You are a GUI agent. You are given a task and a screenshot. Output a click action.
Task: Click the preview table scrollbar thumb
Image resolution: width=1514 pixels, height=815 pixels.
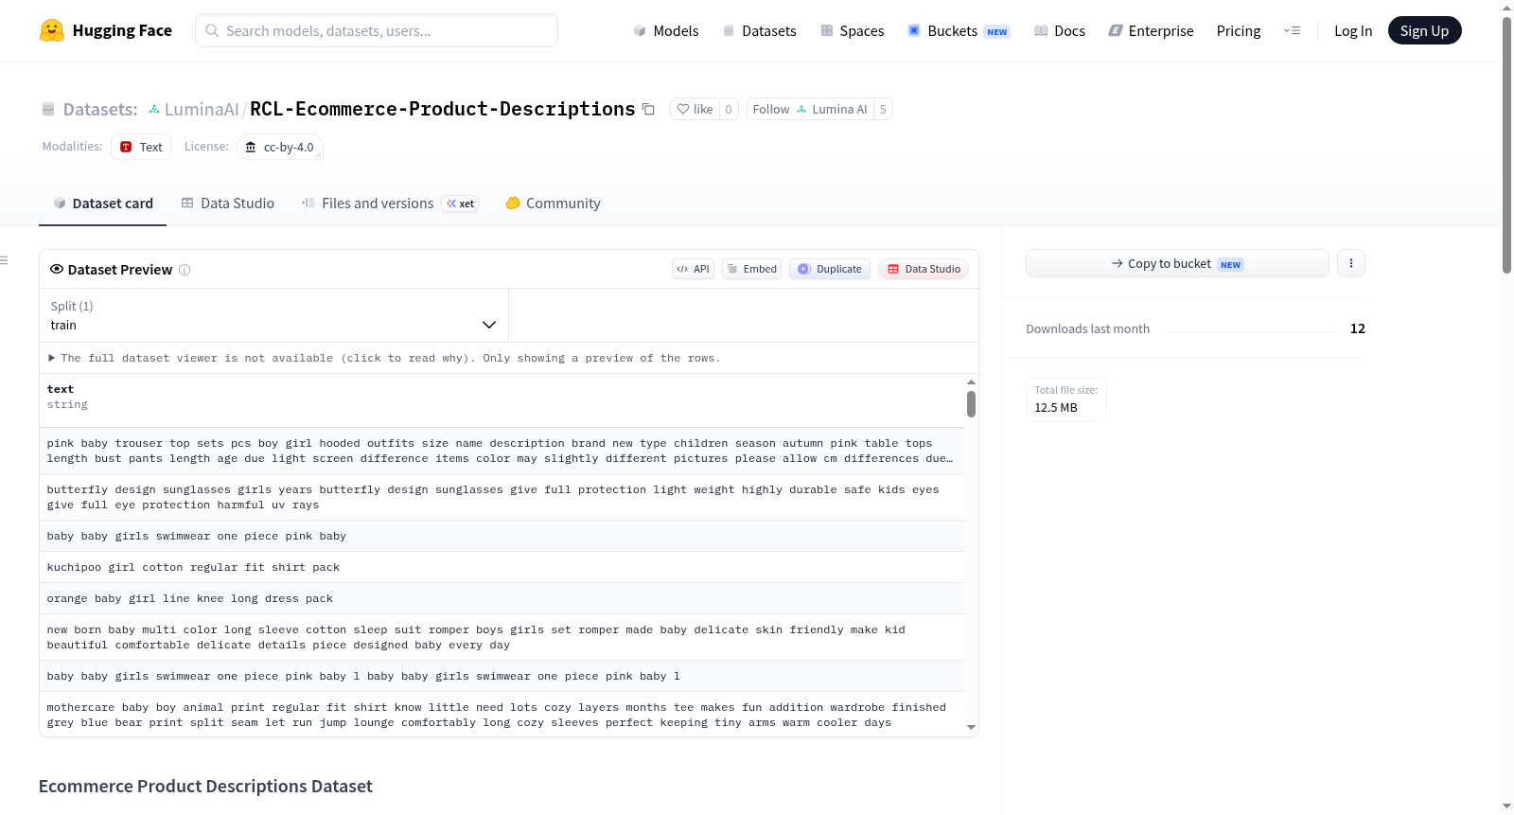[x=971, y=404]
